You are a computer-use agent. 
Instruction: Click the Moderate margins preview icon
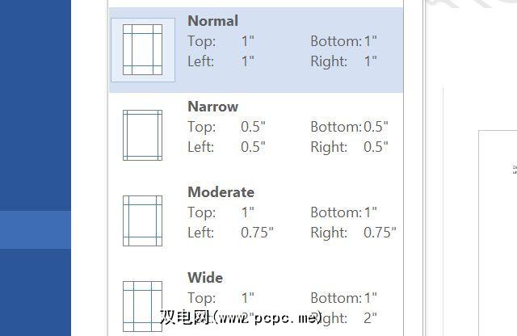142,220
